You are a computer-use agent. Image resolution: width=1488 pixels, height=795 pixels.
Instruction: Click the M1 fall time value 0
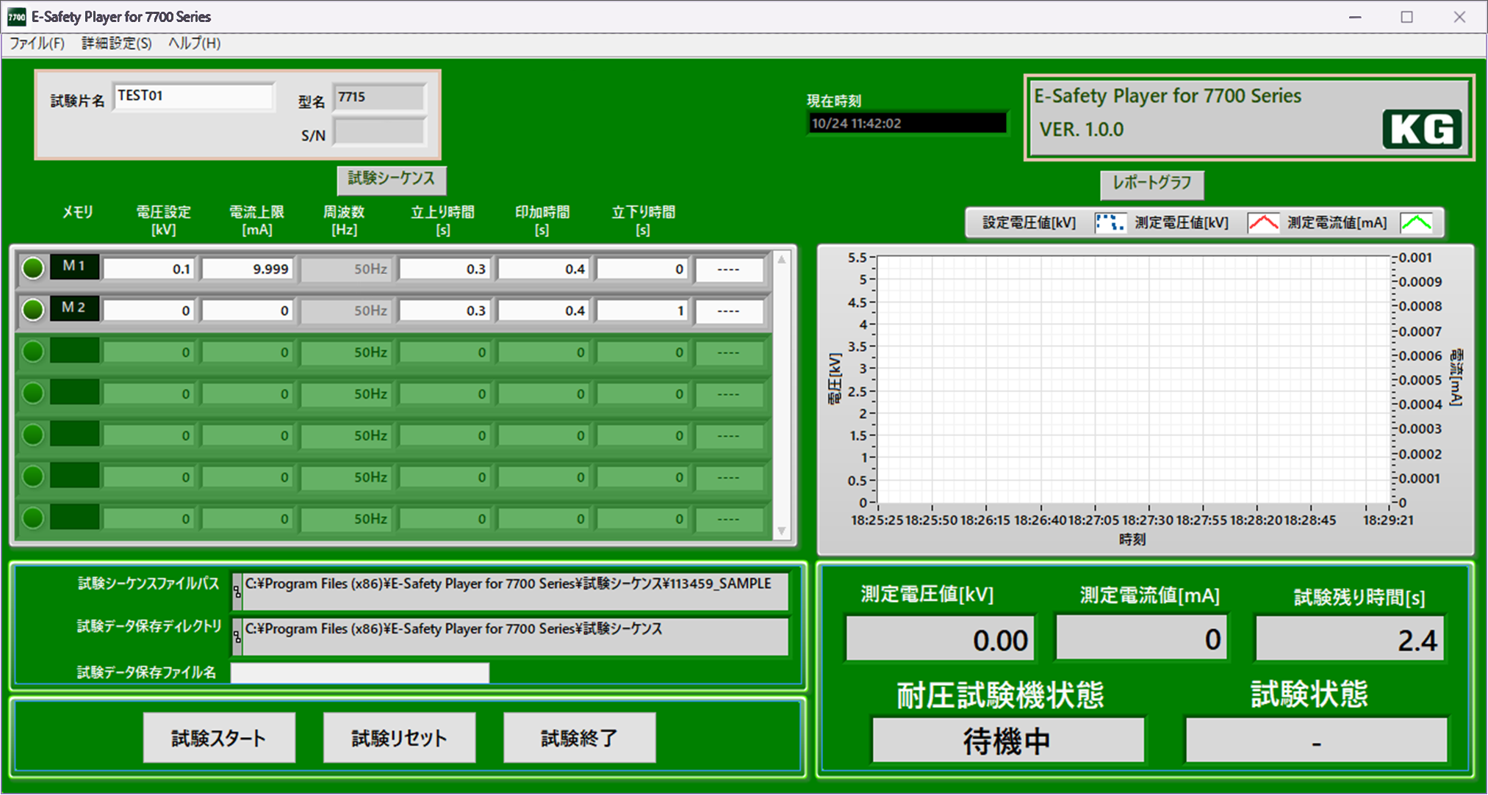point(643,269)
